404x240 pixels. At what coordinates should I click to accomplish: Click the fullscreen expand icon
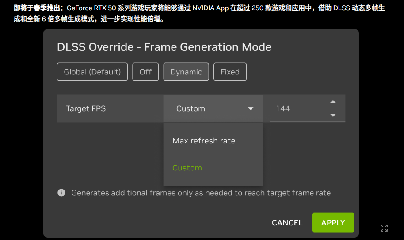[384, 228]
